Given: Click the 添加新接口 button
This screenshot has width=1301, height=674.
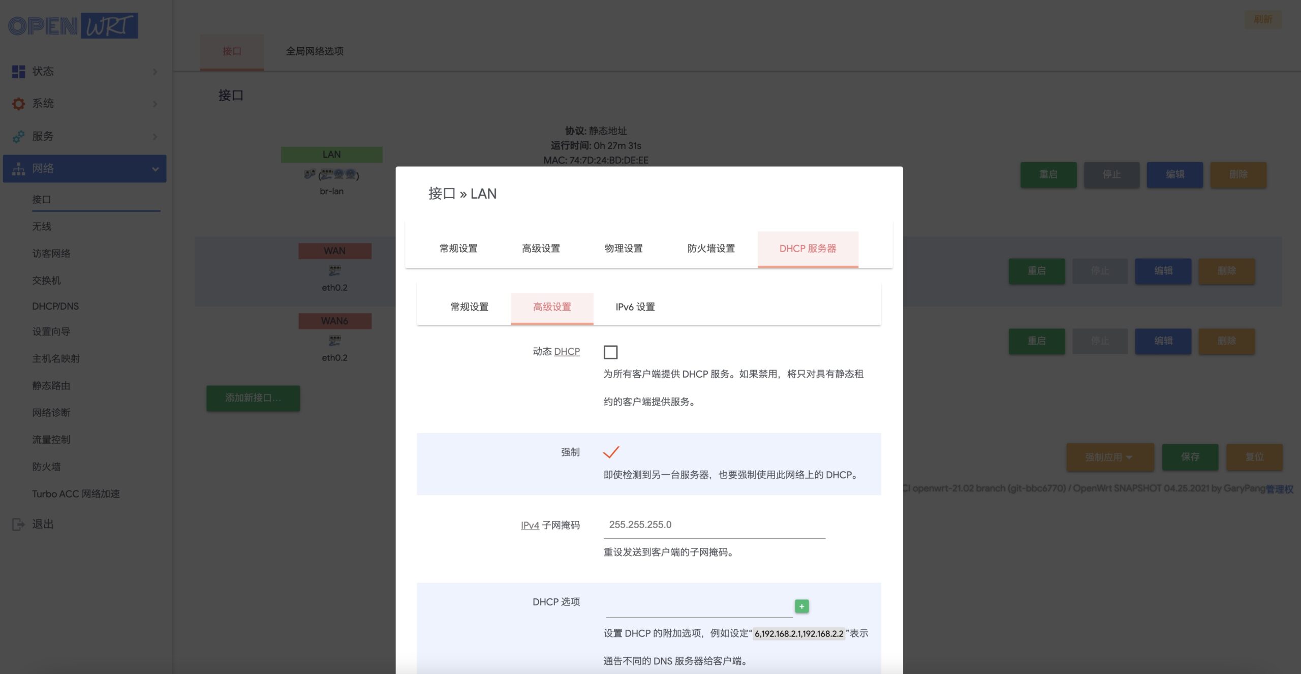Looking at the screenshot, I should coord(253,398).
